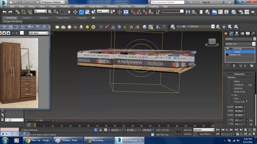This screenshot has height=144, width=257.
Task: Activate the Select and Scale tool
Action: (88, 12)
